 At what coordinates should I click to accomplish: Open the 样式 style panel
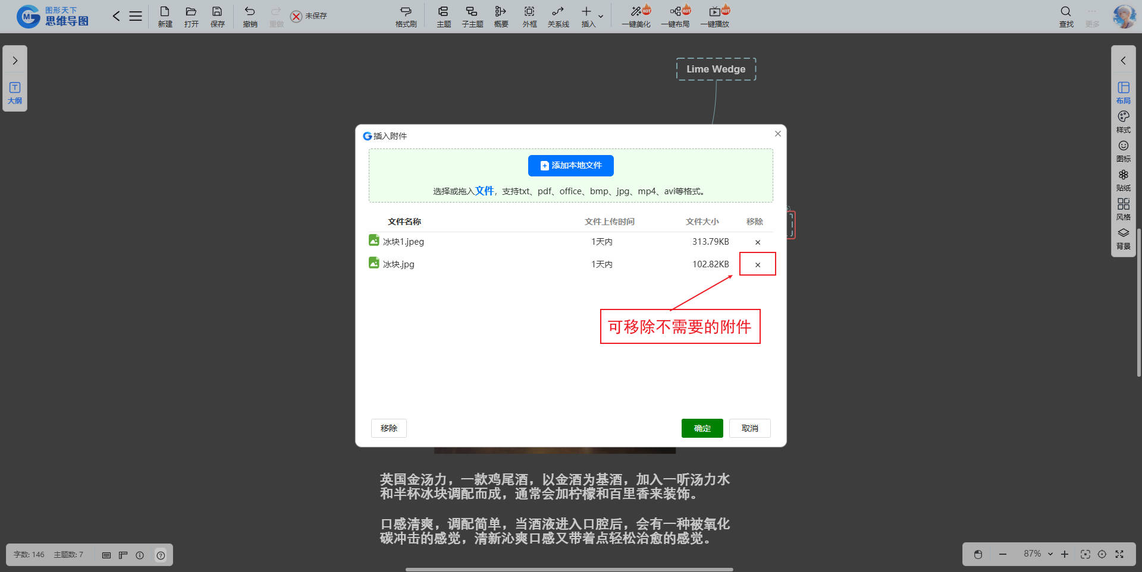1123,122
